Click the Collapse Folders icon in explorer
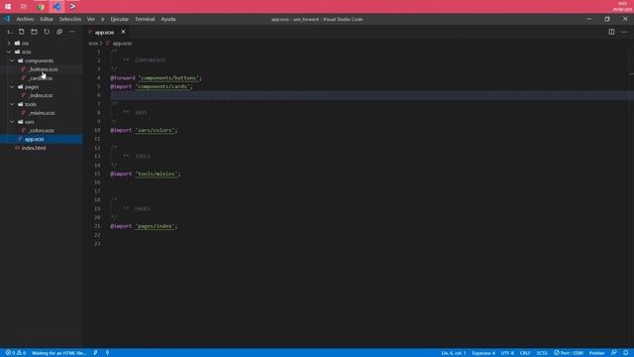Screen dimensions: 634x357 click(x=59, y=32)
